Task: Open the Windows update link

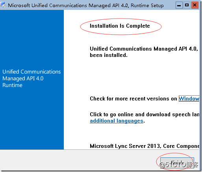Action: (x=189, y=98)
